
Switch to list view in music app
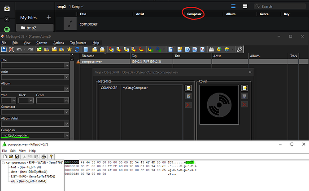[x=233, y=7]
